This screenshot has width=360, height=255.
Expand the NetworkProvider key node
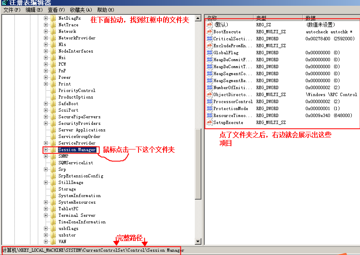coord(46,38)
